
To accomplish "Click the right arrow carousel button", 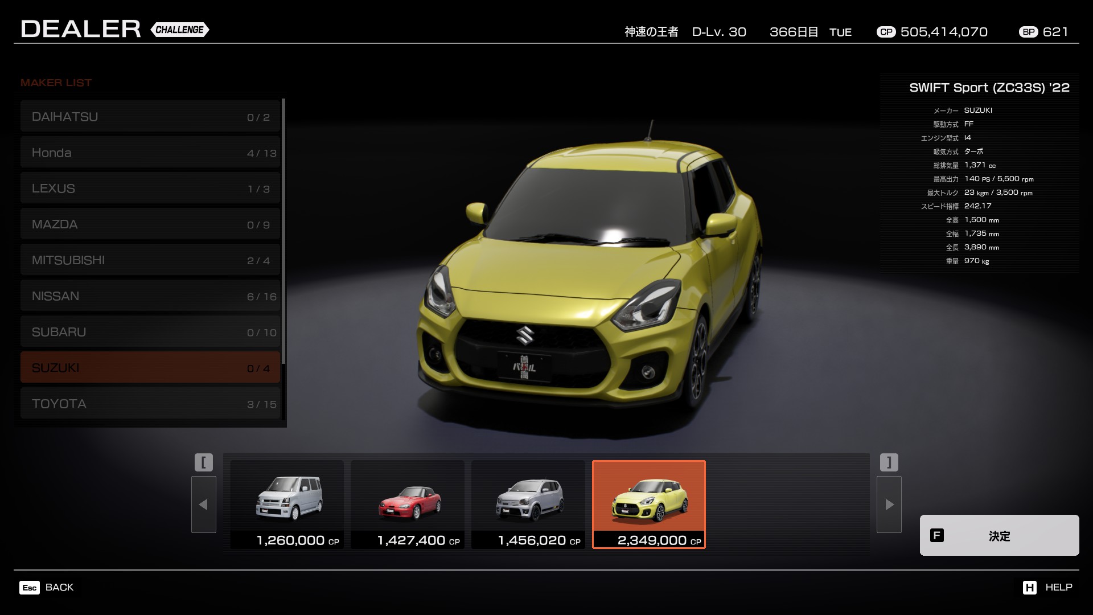I will pos(889,505).
